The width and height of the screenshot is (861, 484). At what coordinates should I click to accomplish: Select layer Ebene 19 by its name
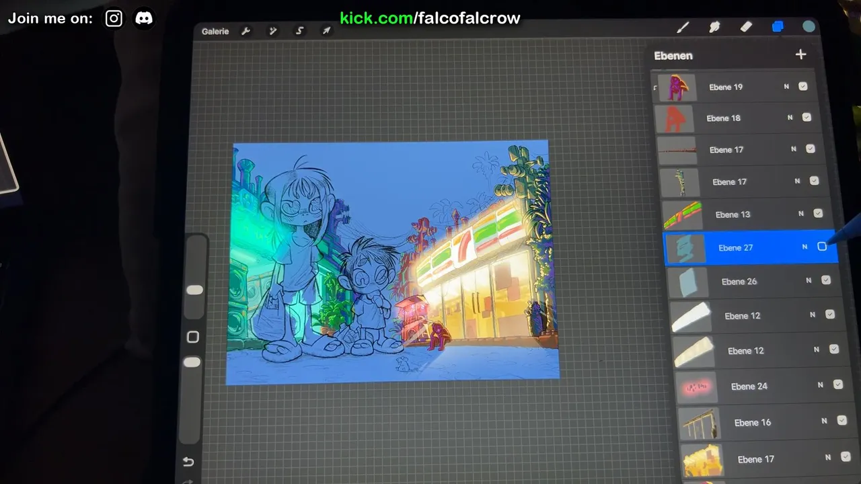coord(726,87)
